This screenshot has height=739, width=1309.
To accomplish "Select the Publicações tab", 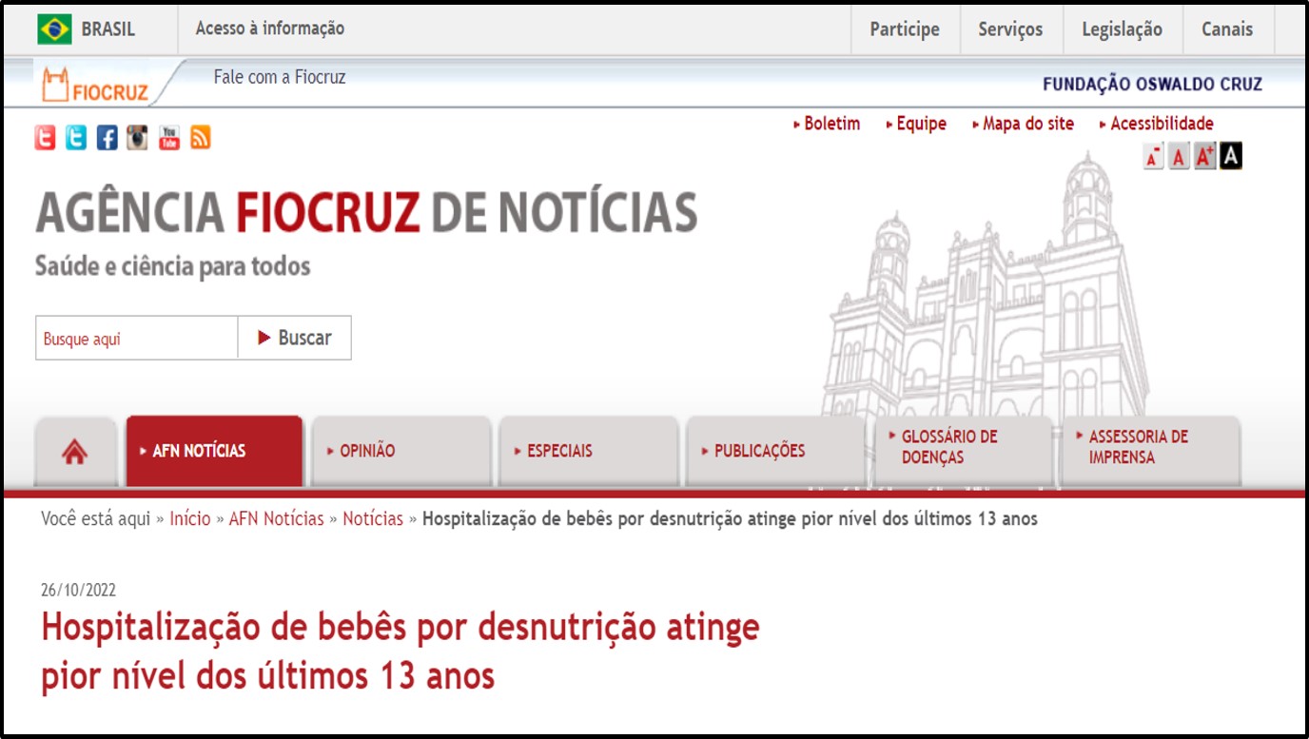I will point(775,452).
